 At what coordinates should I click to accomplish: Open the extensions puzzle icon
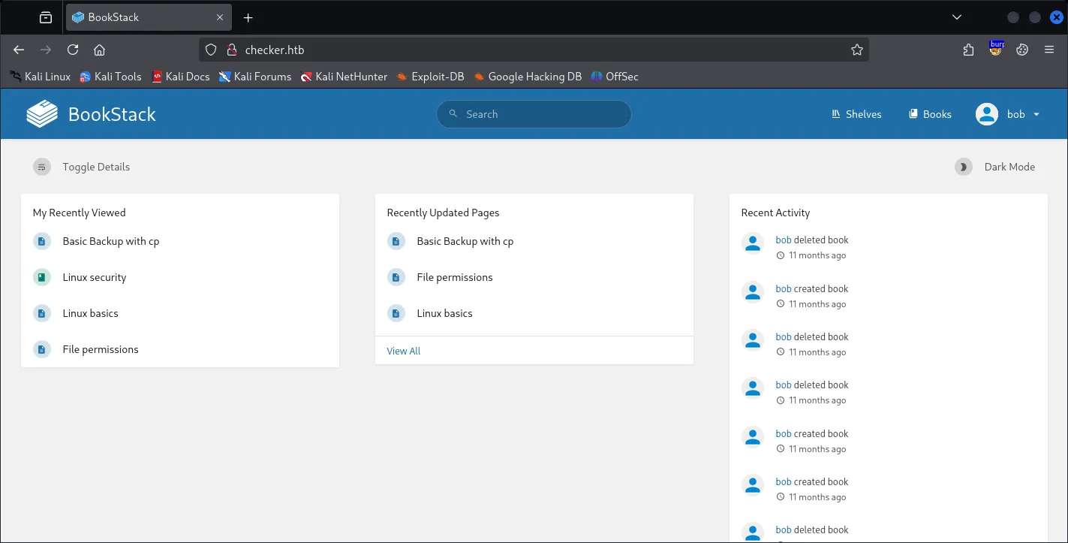click(x=968, y=50)
